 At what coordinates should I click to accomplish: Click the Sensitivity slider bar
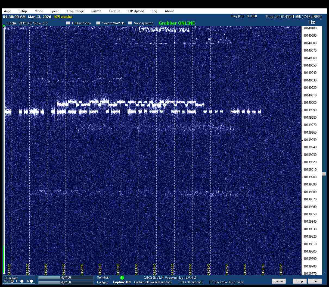point(66,277)
